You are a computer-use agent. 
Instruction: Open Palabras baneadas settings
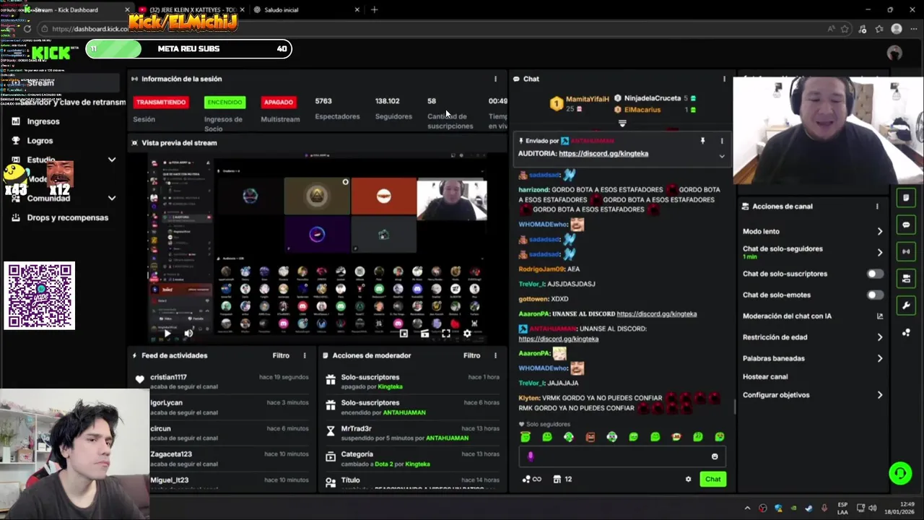click(x=812, y=358)
